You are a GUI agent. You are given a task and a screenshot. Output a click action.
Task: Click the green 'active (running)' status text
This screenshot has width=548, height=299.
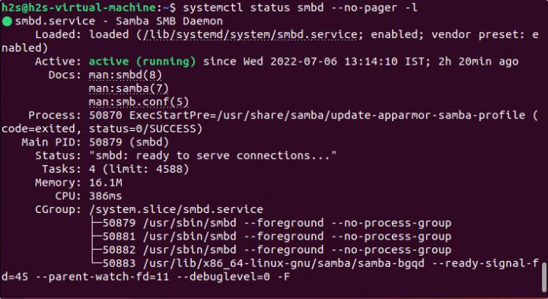pyautogui.click(x=142, y=62)
